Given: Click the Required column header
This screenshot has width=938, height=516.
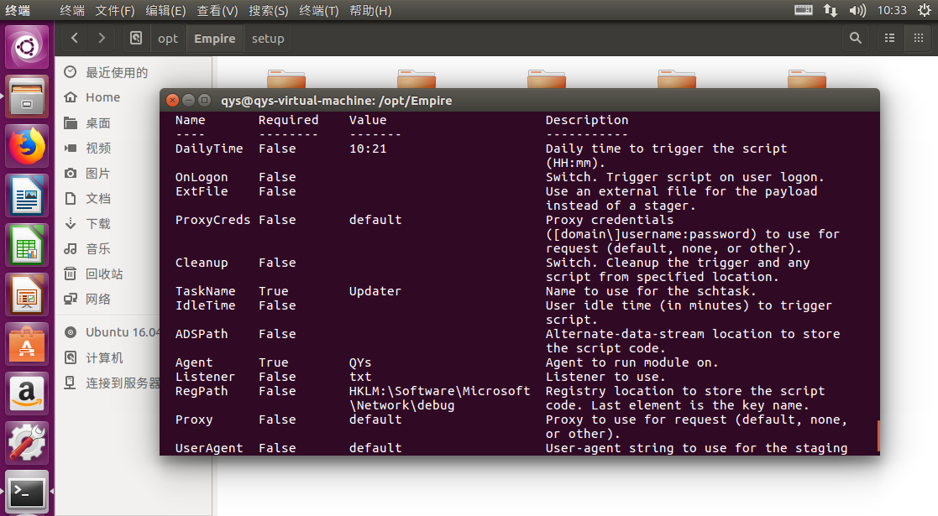Looking at the screenshot, I should point(288,120).
